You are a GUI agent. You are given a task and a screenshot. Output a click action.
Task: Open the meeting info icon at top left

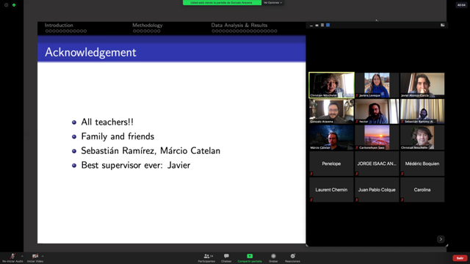pos(7,5)
